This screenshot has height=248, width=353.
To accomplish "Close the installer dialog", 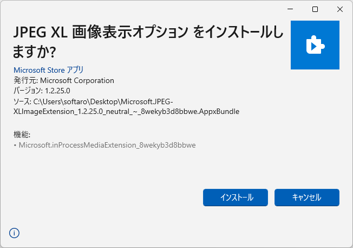I will point(339,9).
